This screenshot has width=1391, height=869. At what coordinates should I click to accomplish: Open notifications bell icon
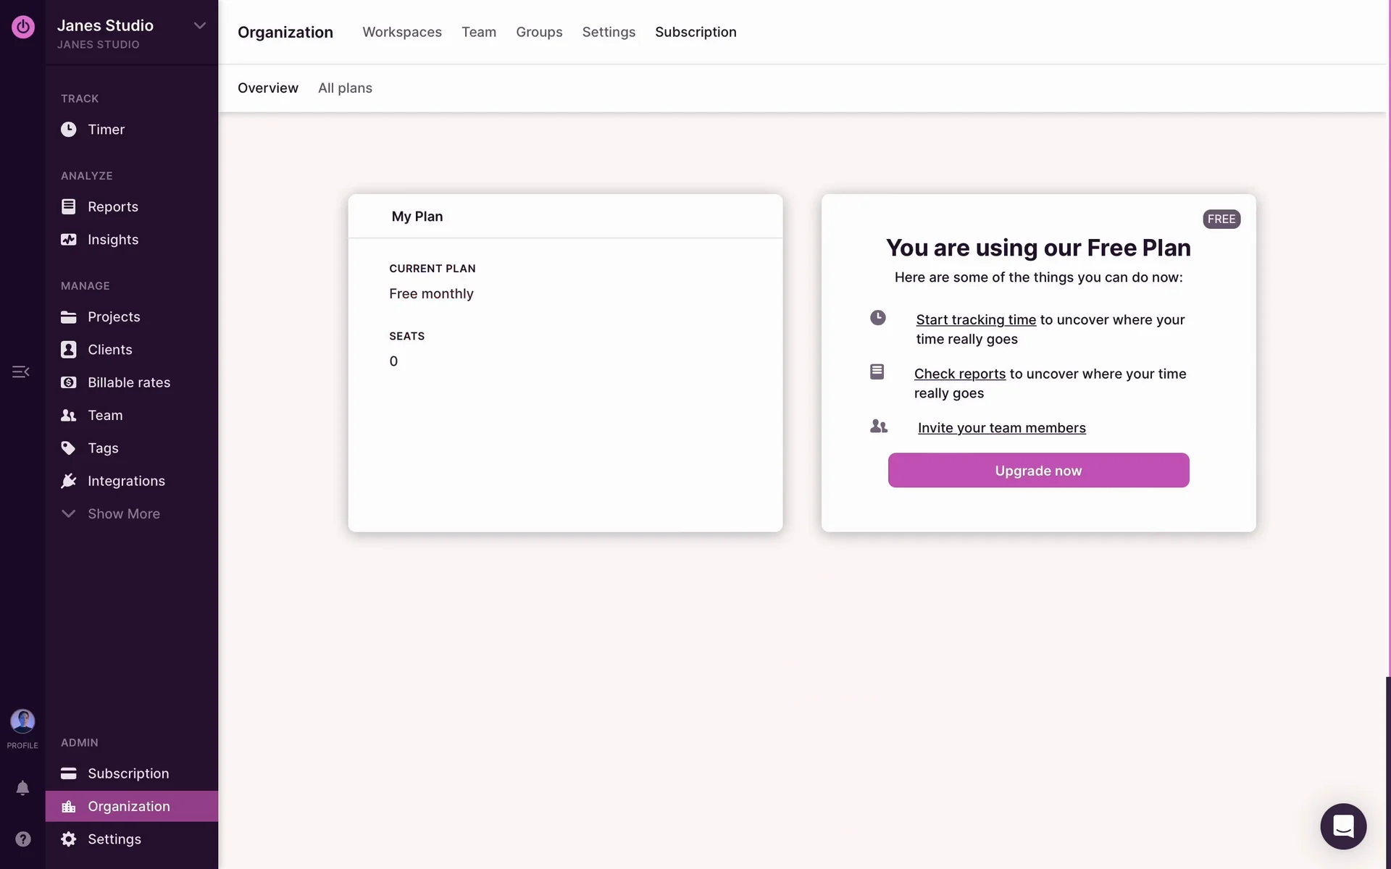click(x=22, y=788)
